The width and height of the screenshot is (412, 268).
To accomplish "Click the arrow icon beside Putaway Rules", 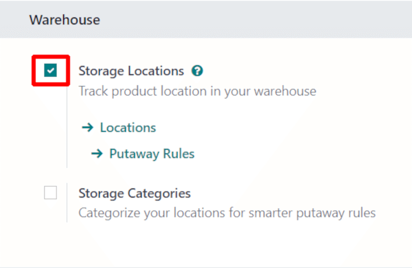I will pyautogui.click(x=97, y=154).
